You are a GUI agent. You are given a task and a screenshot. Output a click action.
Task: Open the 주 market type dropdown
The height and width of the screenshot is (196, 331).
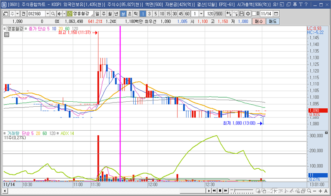coord(16,14)
